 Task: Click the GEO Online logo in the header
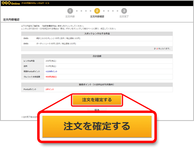click(11, 3)
